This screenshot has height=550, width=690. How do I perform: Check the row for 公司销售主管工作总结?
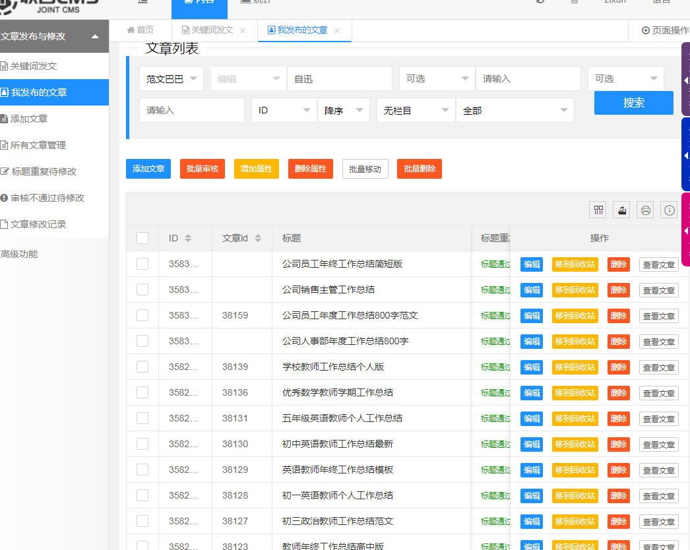142,290
